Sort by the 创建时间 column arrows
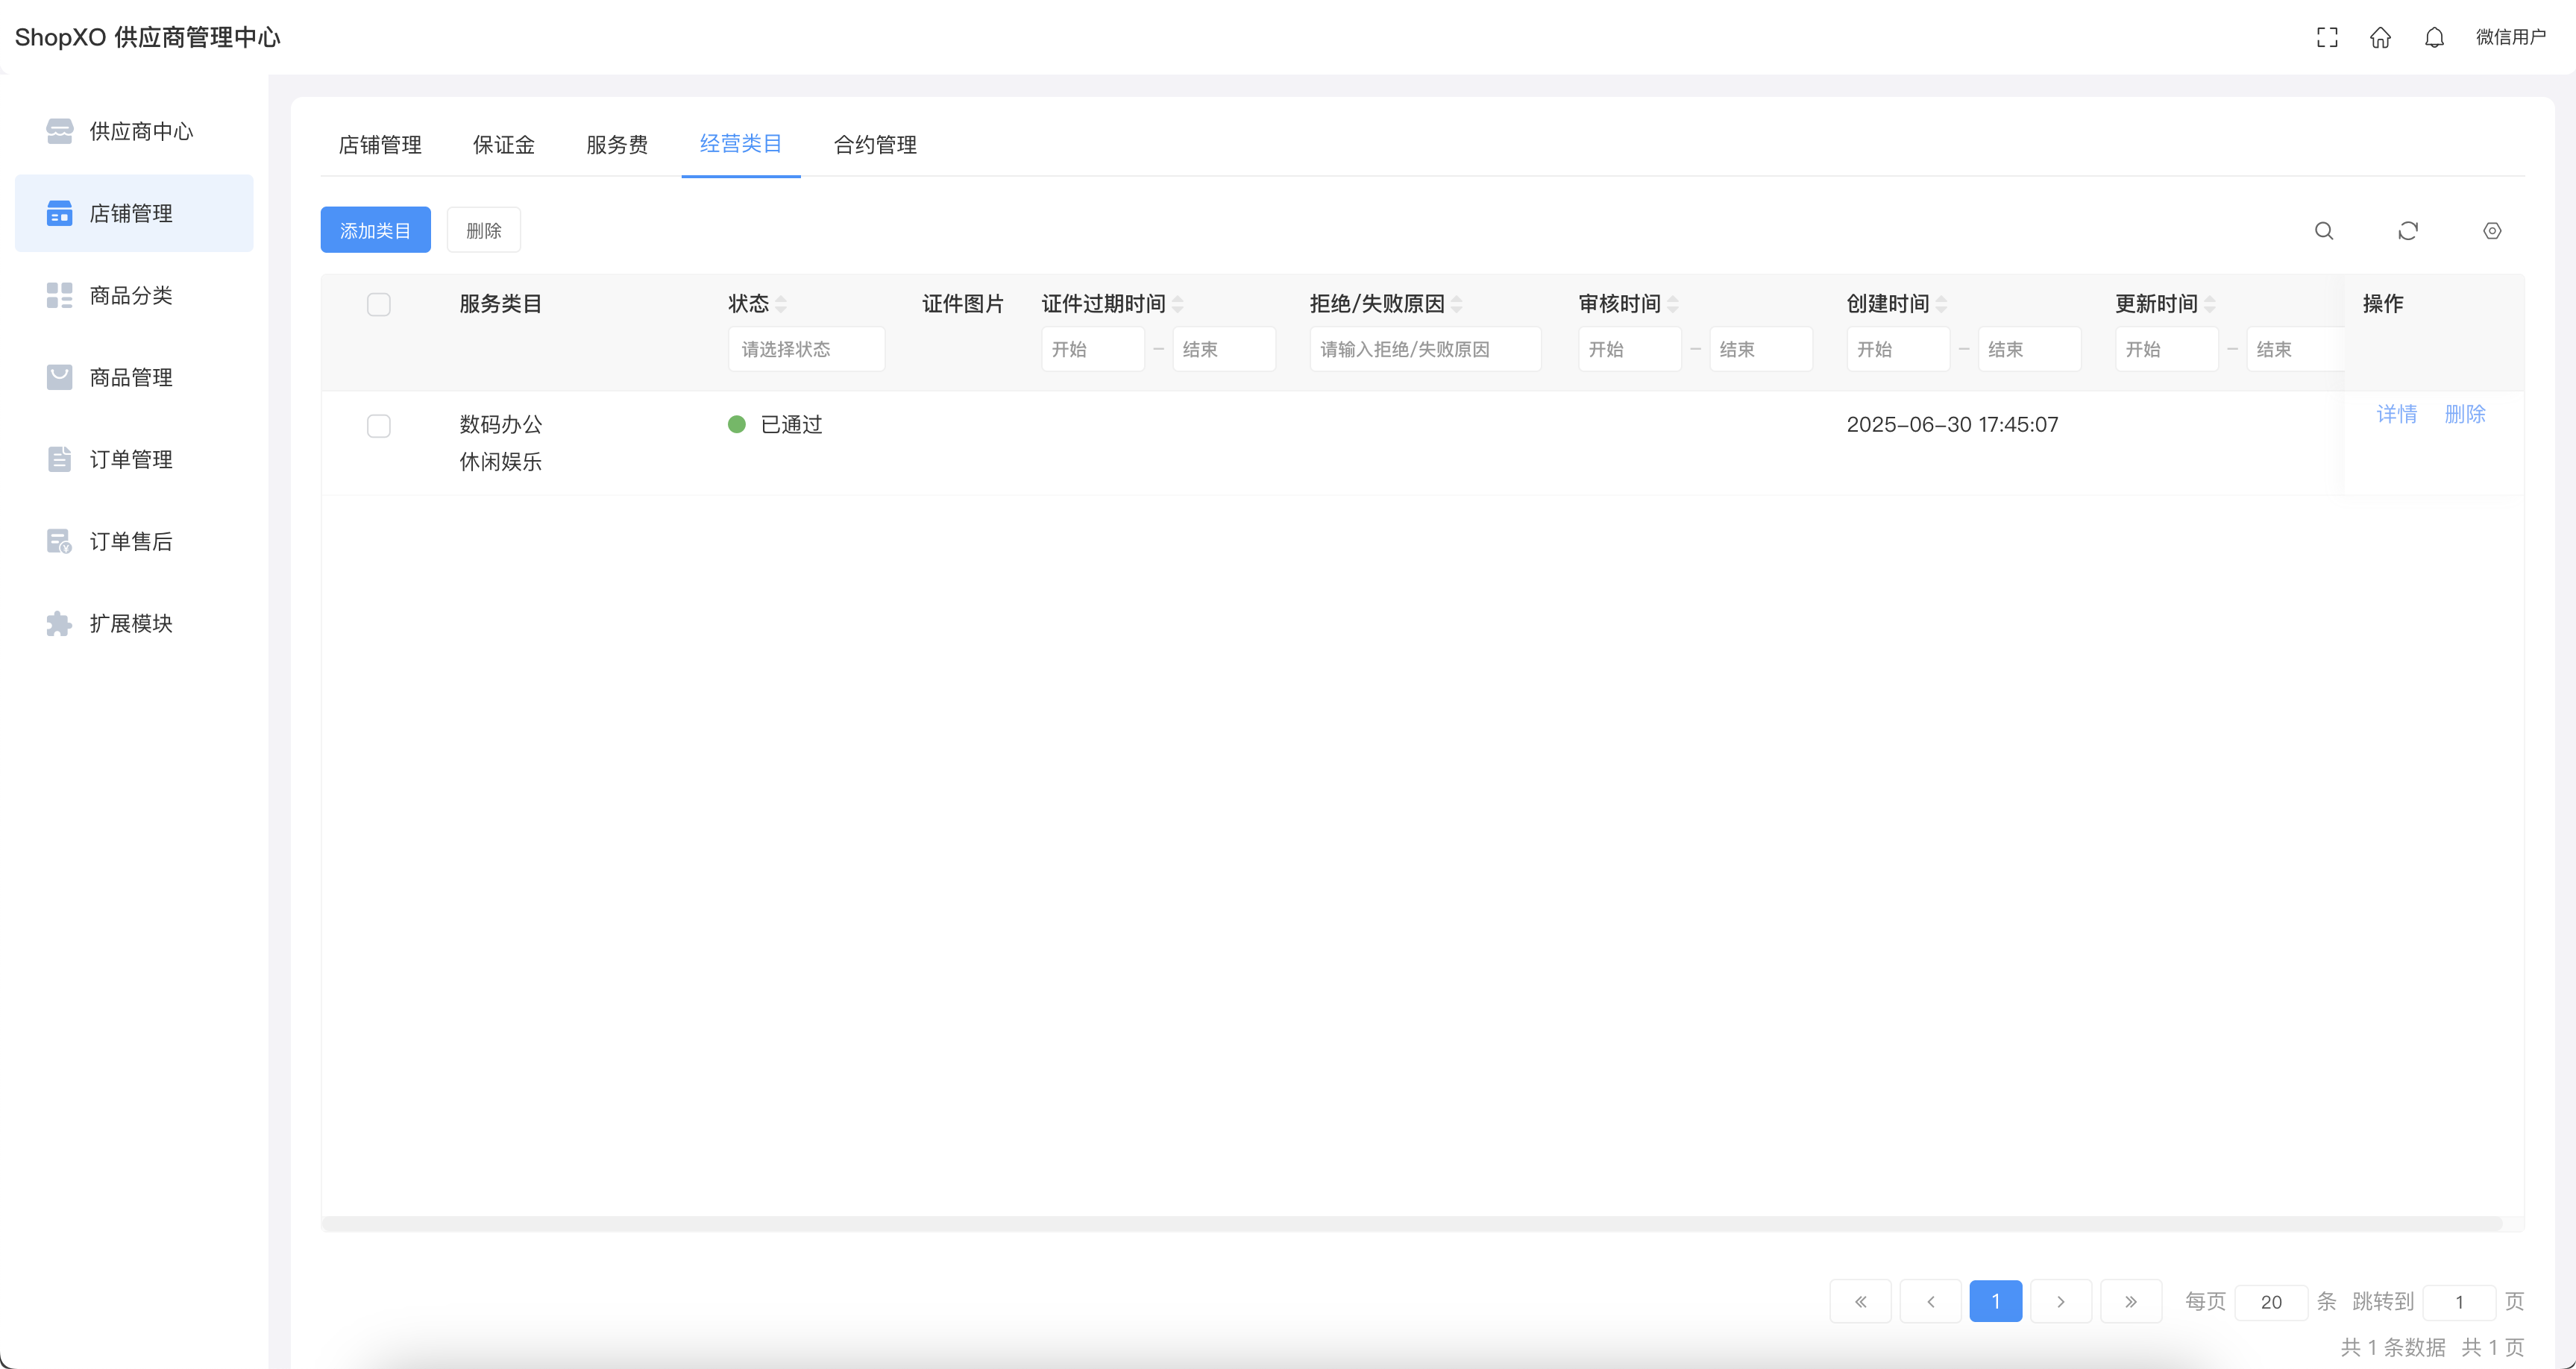 tap(1941, 304)
